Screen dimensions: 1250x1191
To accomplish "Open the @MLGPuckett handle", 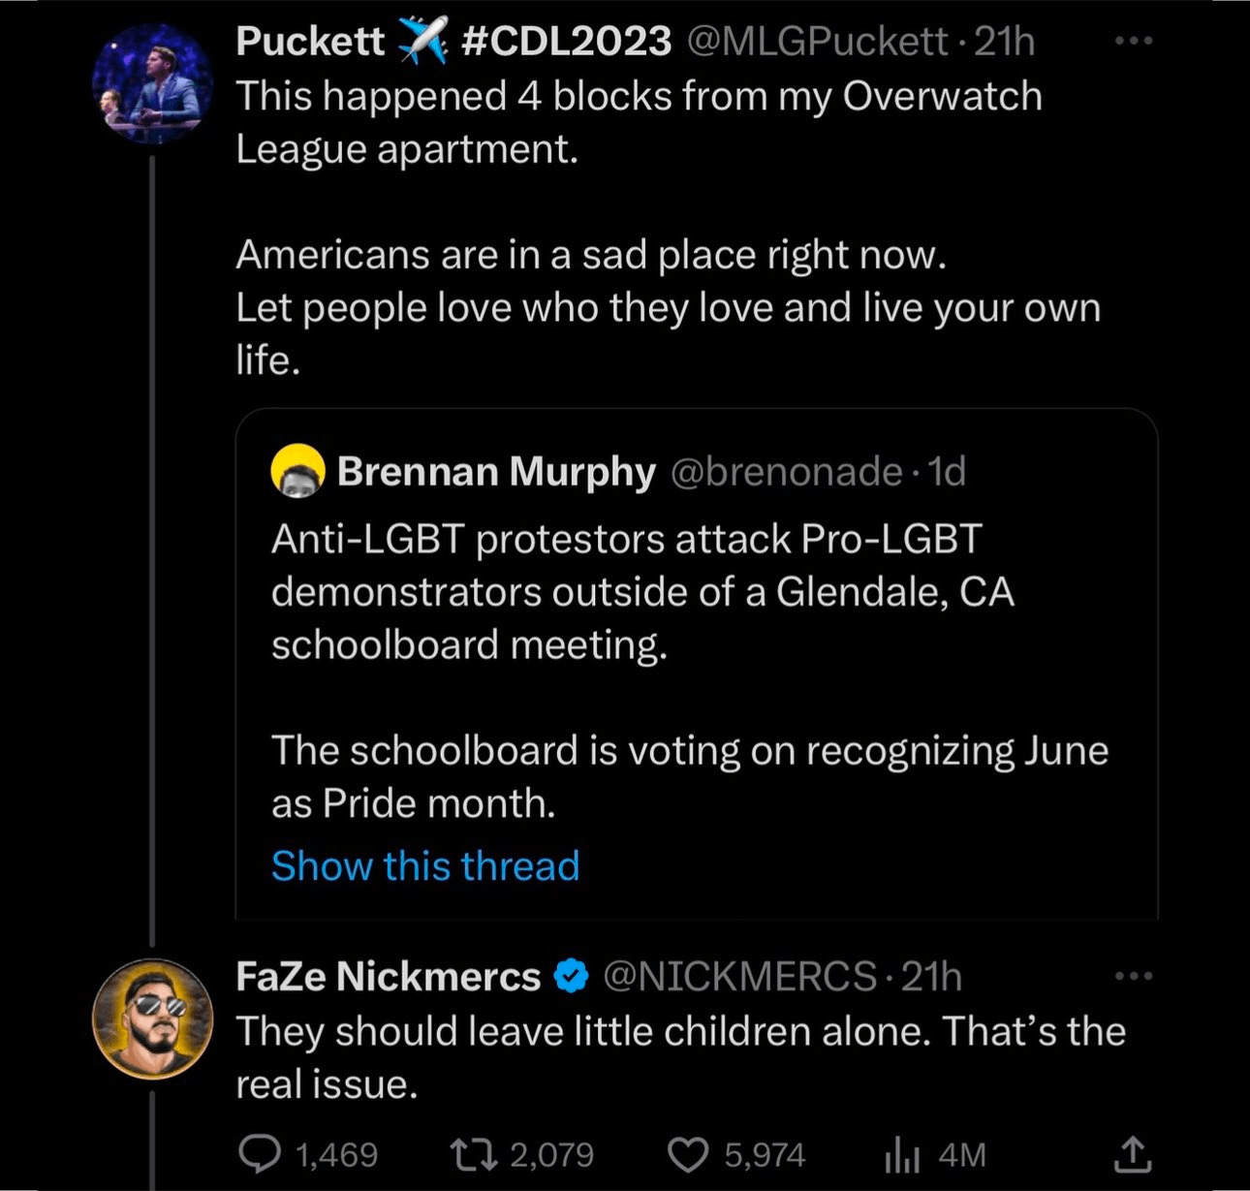I will (x=817, y=42).
